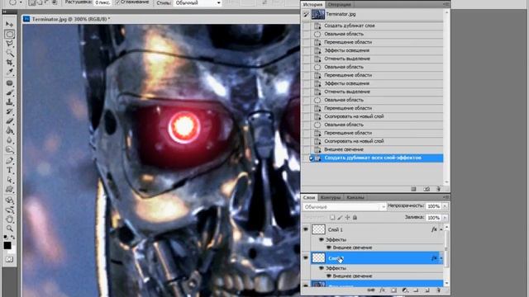529x297 pixels.
Task: Switch to the Слои tab
Action: [308, 197]
